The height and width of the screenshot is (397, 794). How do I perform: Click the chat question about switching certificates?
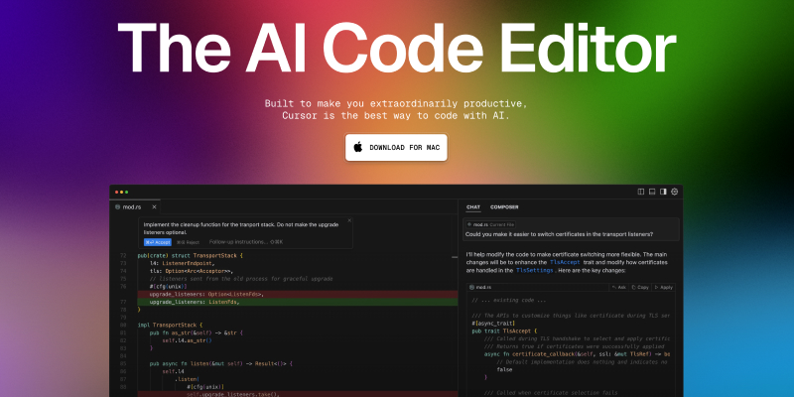pos(559,234)
